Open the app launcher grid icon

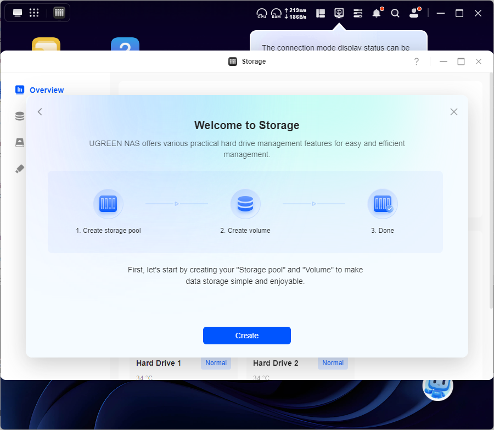coord(34,13)
